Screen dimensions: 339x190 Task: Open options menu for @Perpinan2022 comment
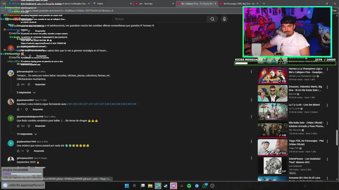(251, 158)
